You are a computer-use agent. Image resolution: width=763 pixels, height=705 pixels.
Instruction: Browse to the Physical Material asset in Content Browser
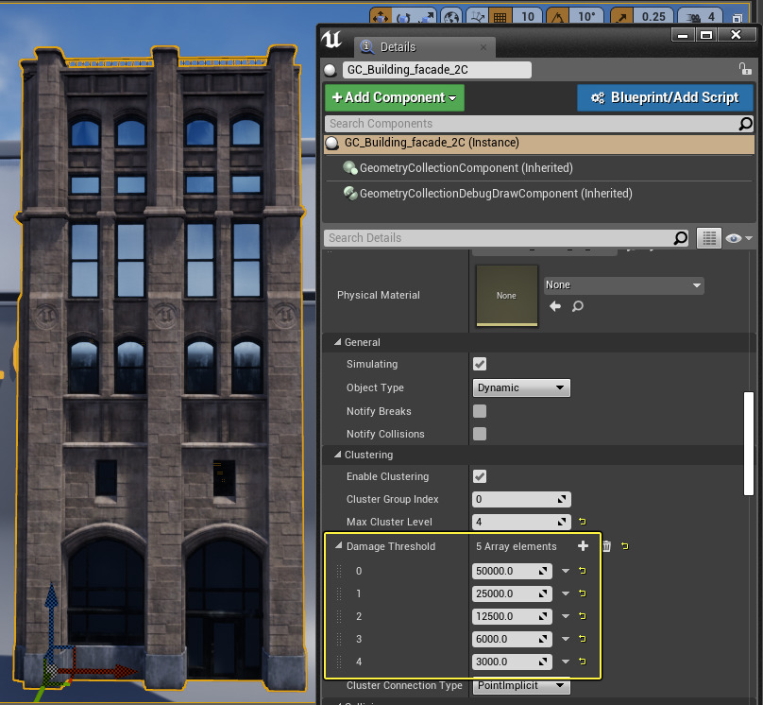click(x=577, y=306)
